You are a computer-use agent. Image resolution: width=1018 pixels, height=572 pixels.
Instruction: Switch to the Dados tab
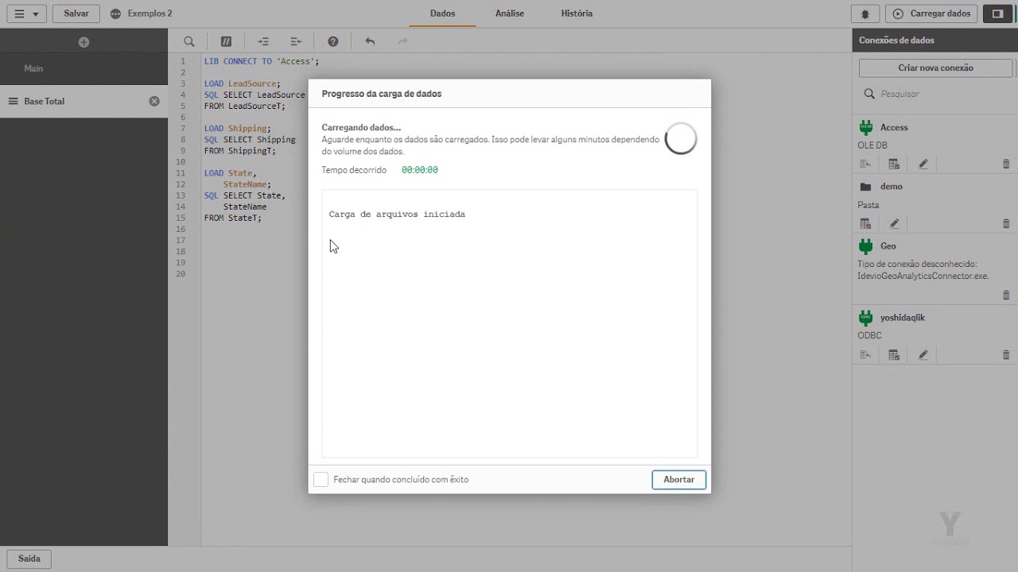[x=442, y=14]
